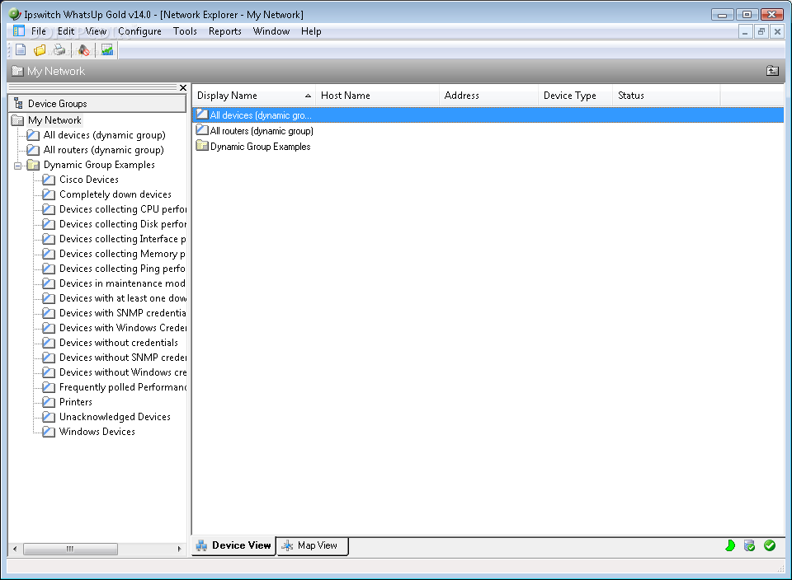
Task: Select Devices collecting Interface group
Action: pos(123,239)
